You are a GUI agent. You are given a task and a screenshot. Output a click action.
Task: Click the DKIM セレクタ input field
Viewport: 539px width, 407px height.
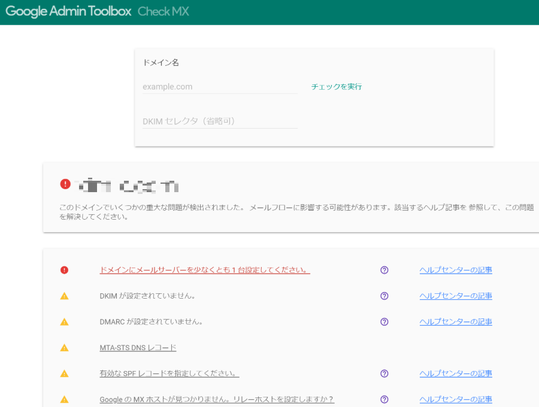pyautogui.click(x=219, y=121)
